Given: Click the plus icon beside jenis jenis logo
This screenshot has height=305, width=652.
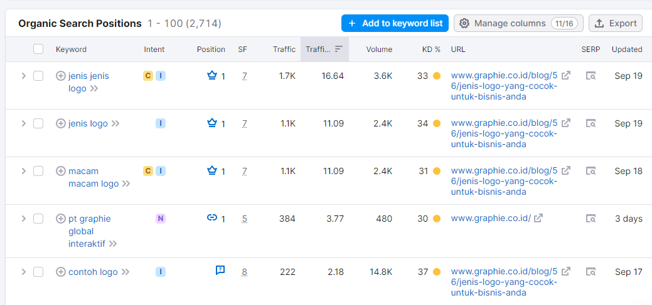Looking at the screenshot, I should [61, 76].
